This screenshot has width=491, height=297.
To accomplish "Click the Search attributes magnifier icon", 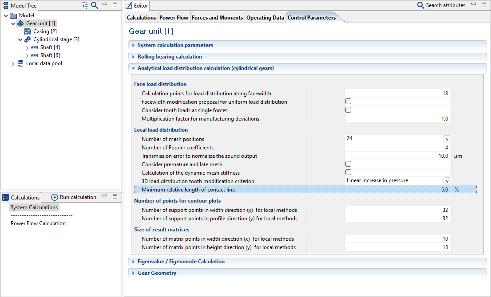I will [x=420, y=5].
